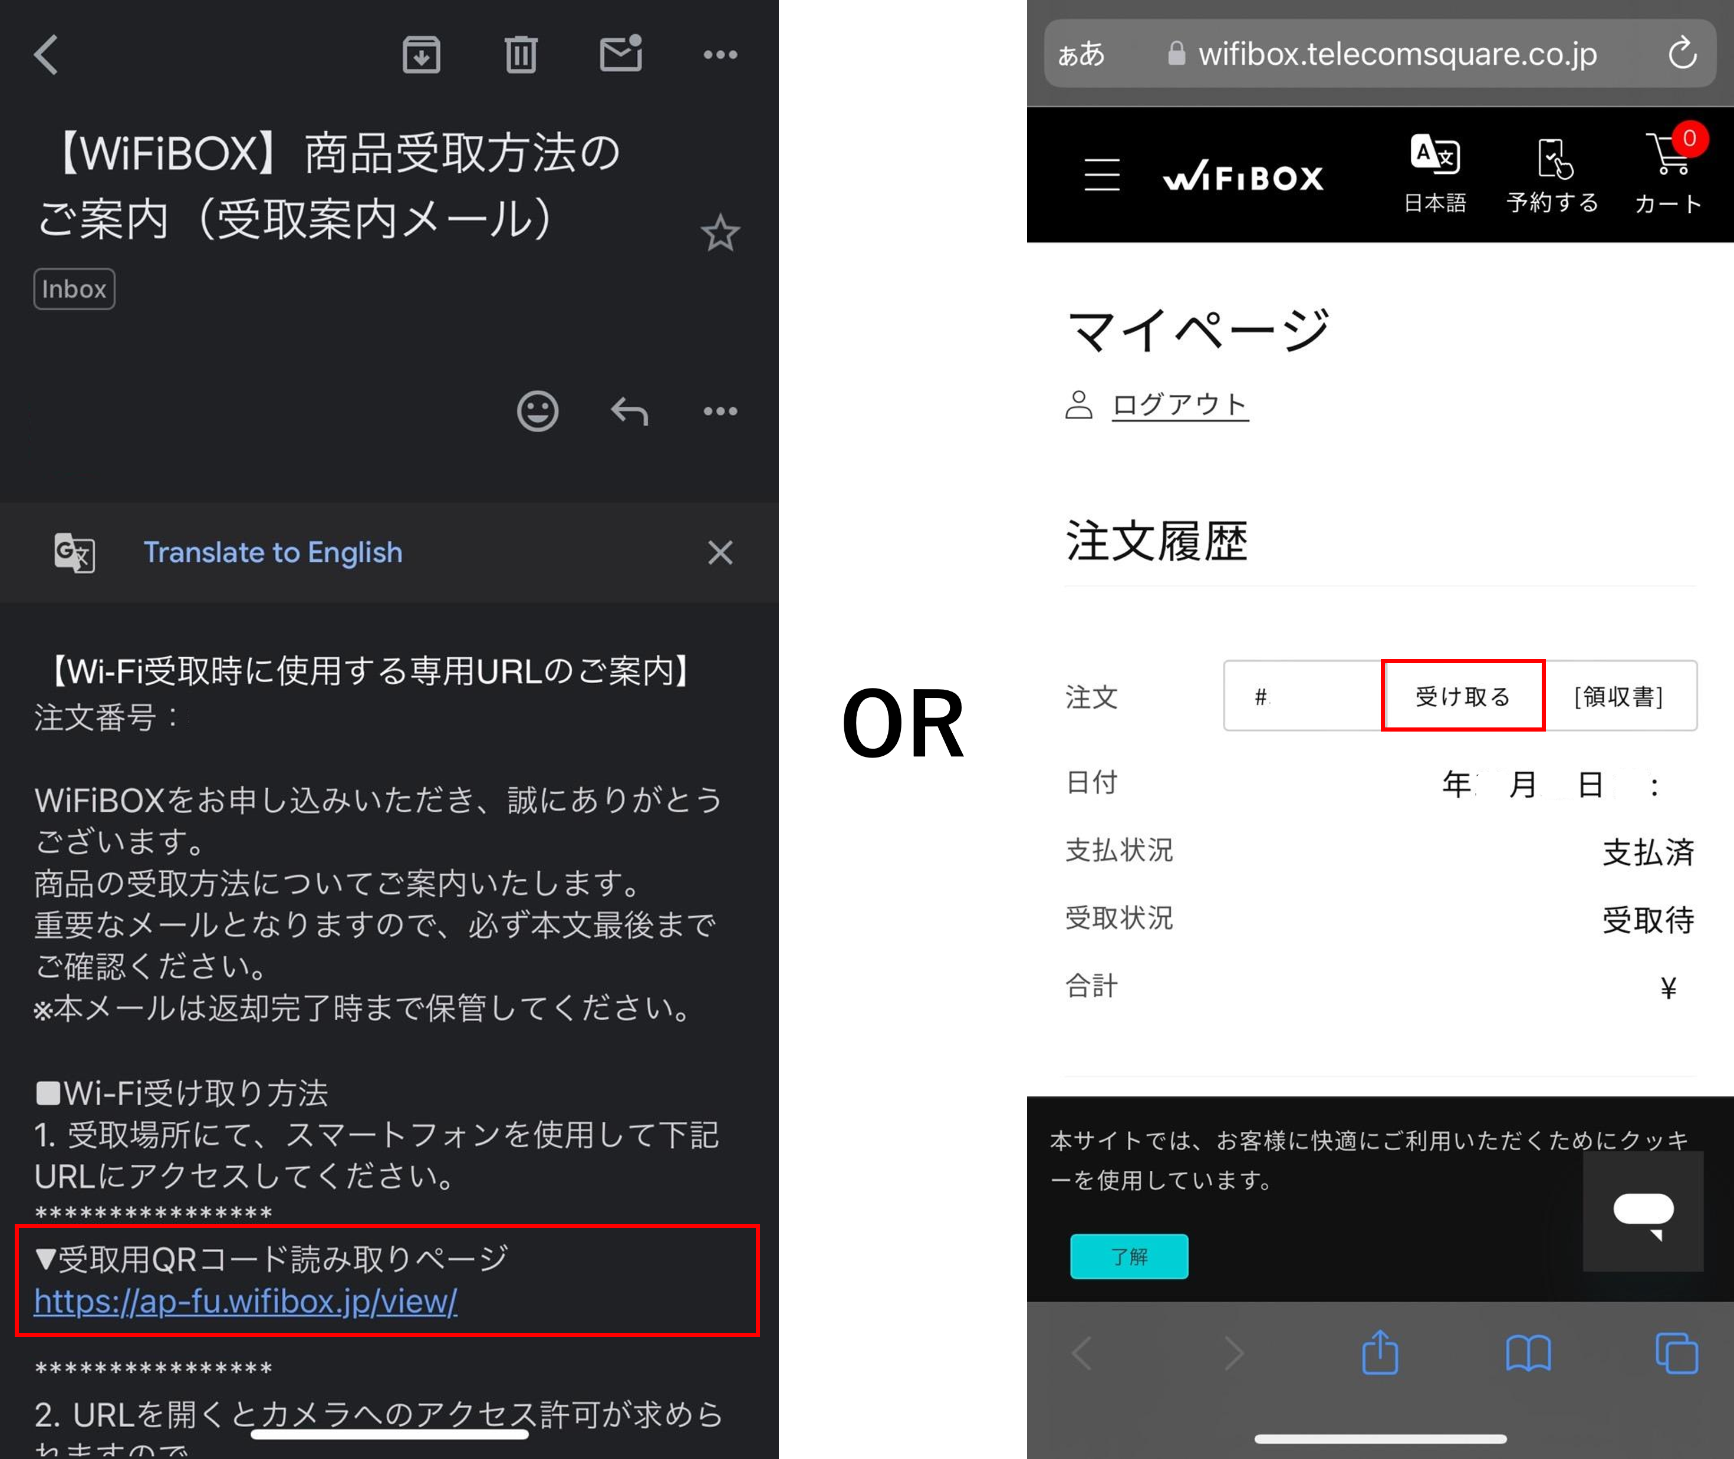Star the WiFiBOX email
Image resolution: width=1734 pixels, height=1459 pixels.
[720, 232]
